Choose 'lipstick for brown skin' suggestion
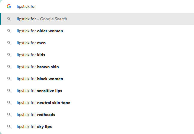Screen dimensions: 194x134 coord(97,67)
